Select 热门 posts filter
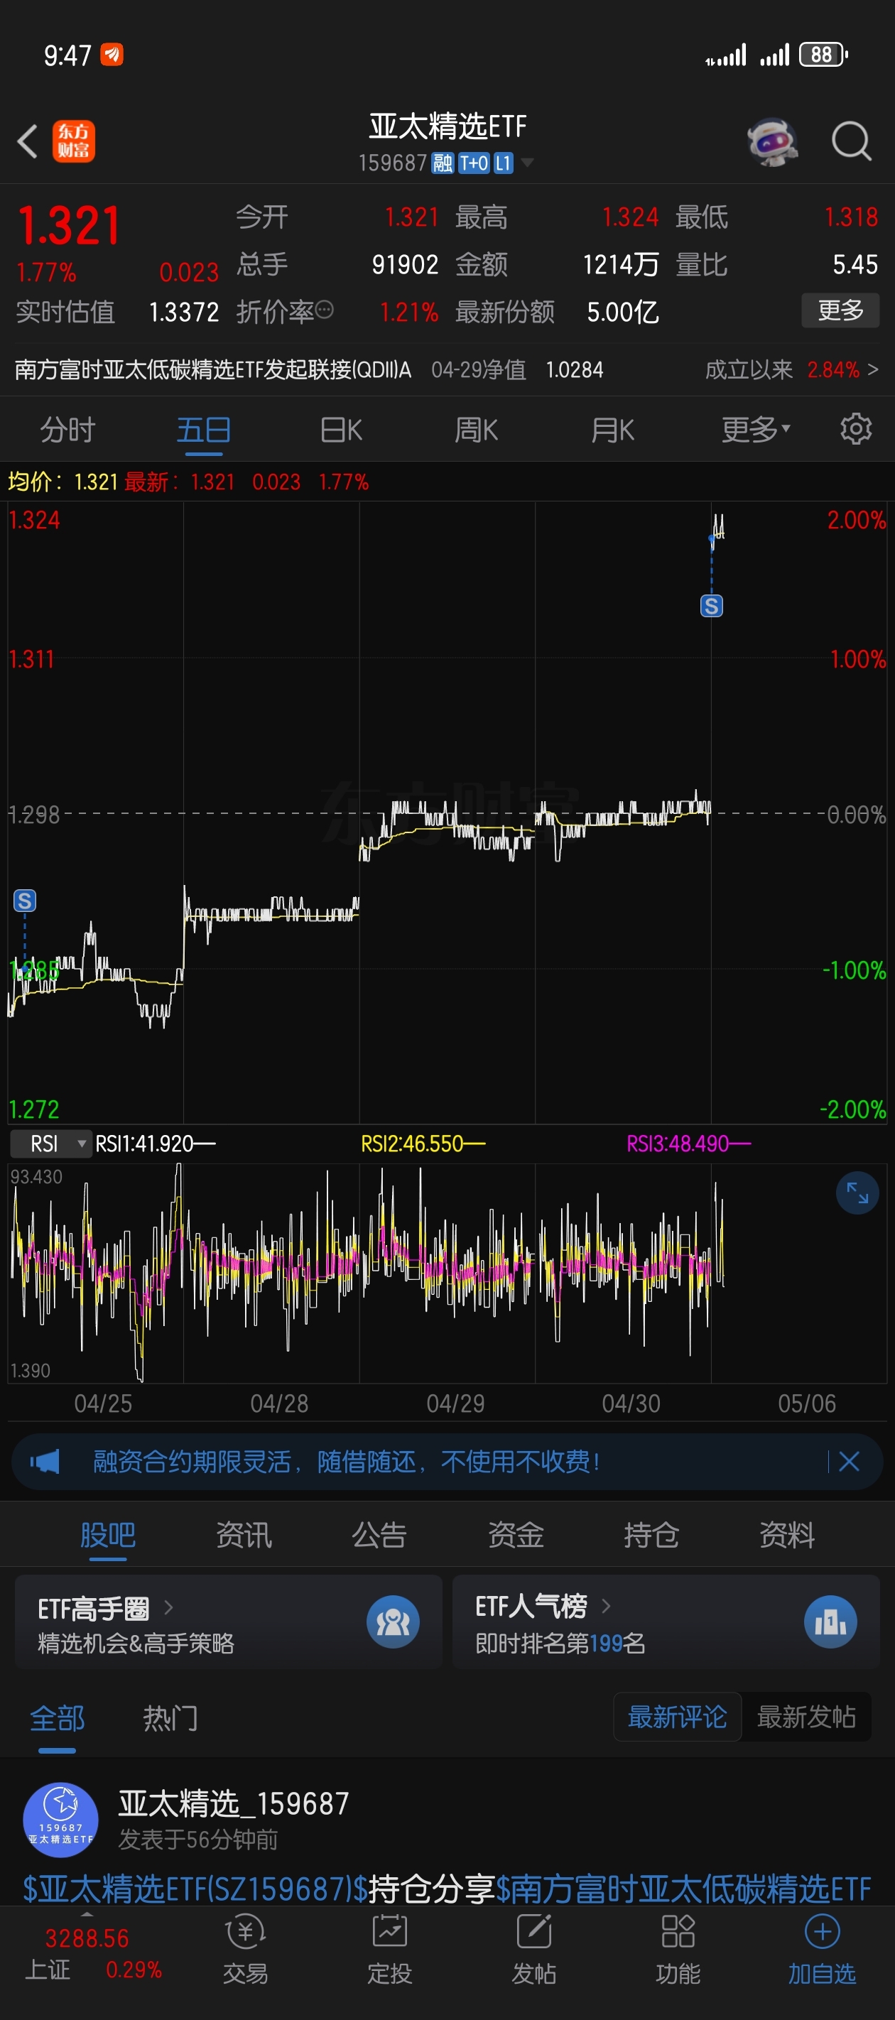 (170, 1718)
